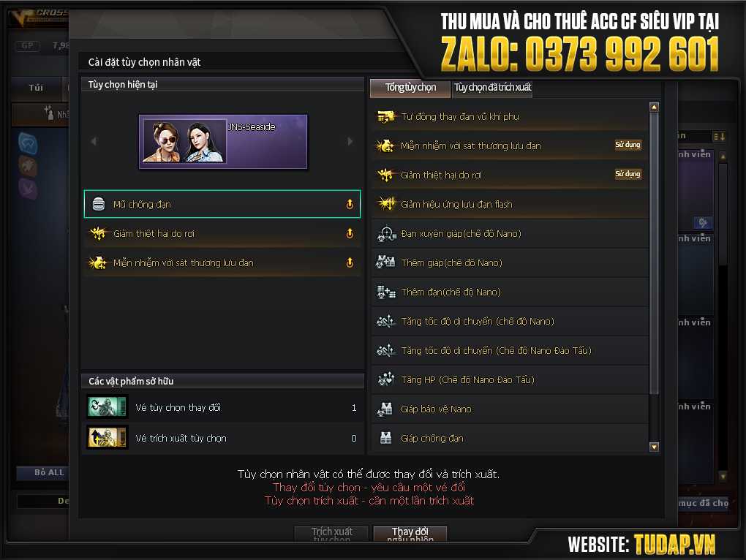Click scroll-down arrow of options list

pos(654,447)
